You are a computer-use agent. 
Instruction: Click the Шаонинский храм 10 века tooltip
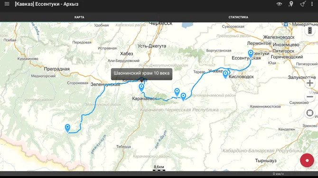pos(141,73)
